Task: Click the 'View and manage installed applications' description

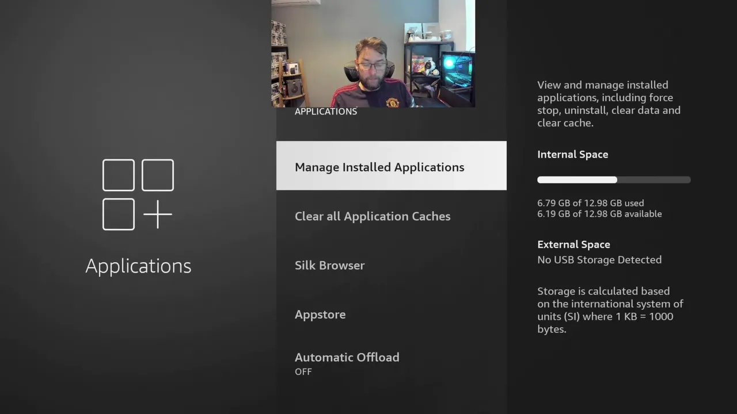Action: [609, 104]
